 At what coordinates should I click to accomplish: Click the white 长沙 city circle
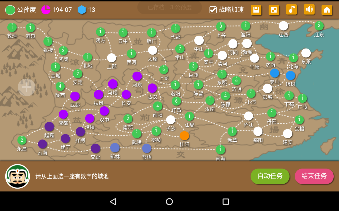(171, 120)
